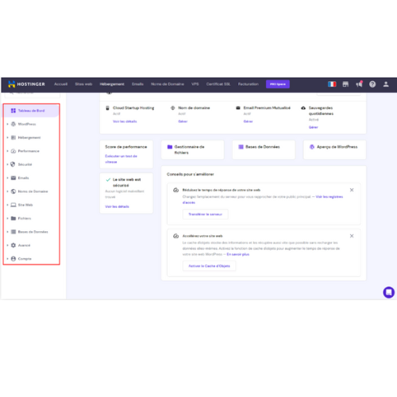
Task: Open the live chat bubble
Action: tap(388, 292)
